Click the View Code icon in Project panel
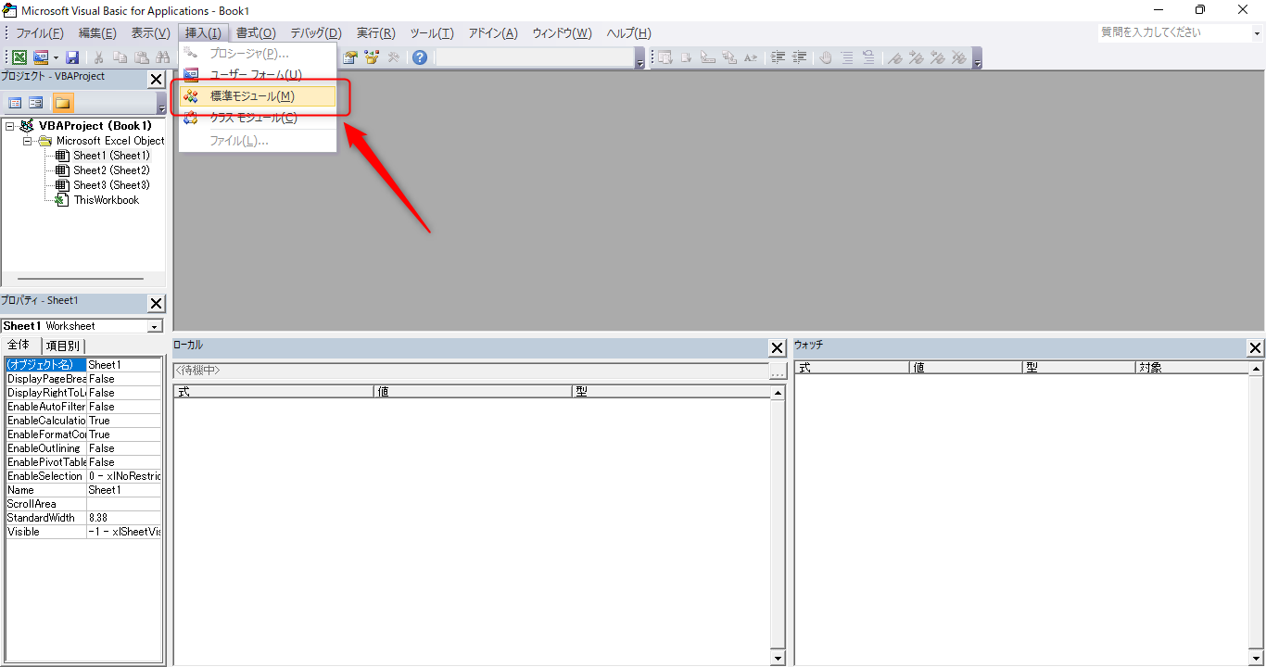Viewport: 1266px width, 667px height. tap(15, 103)
